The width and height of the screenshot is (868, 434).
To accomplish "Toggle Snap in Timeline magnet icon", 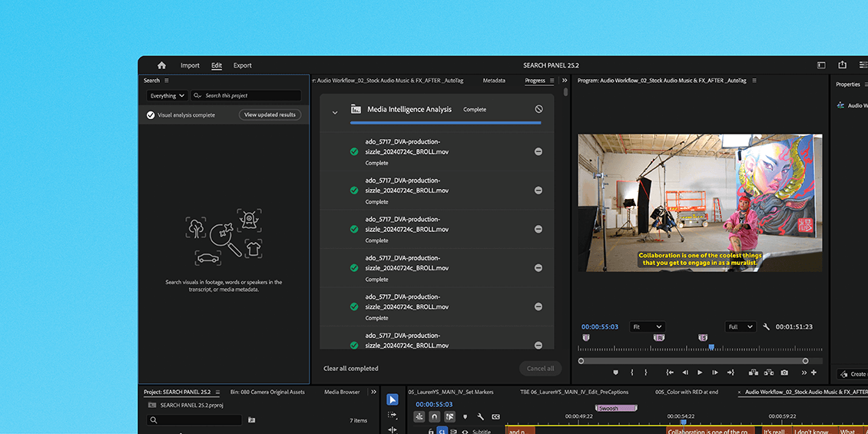I will tap(435, 417).
